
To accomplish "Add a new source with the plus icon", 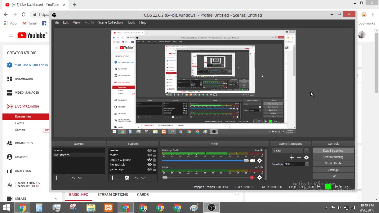I will [x=112, y=178].
